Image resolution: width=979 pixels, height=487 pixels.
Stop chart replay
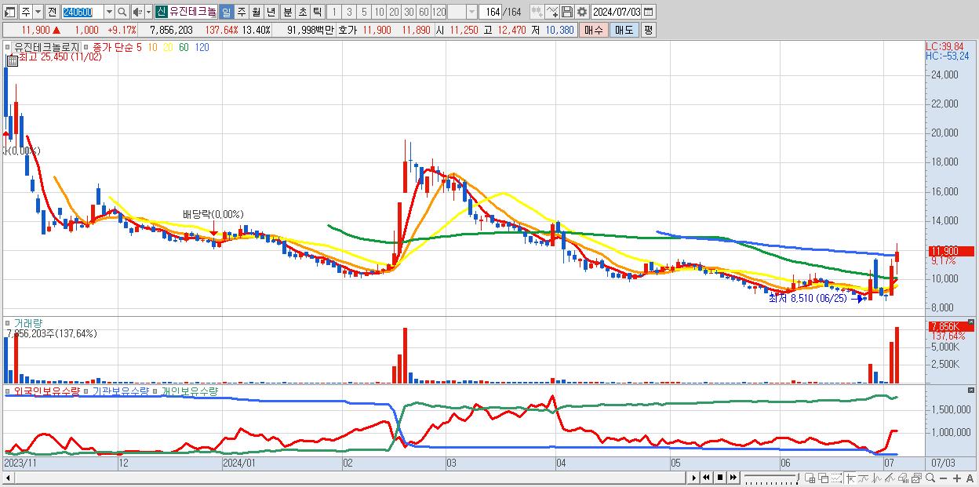pyautogui.click(x=720, y=478)
